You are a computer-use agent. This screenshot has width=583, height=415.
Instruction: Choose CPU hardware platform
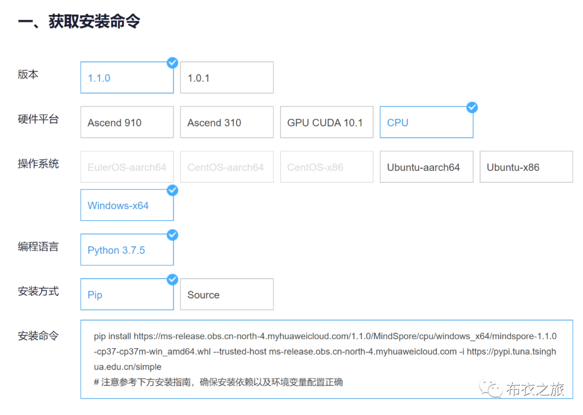(426, 122)
